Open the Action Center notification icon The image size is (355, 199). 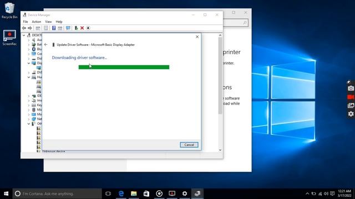coord(332,193)
